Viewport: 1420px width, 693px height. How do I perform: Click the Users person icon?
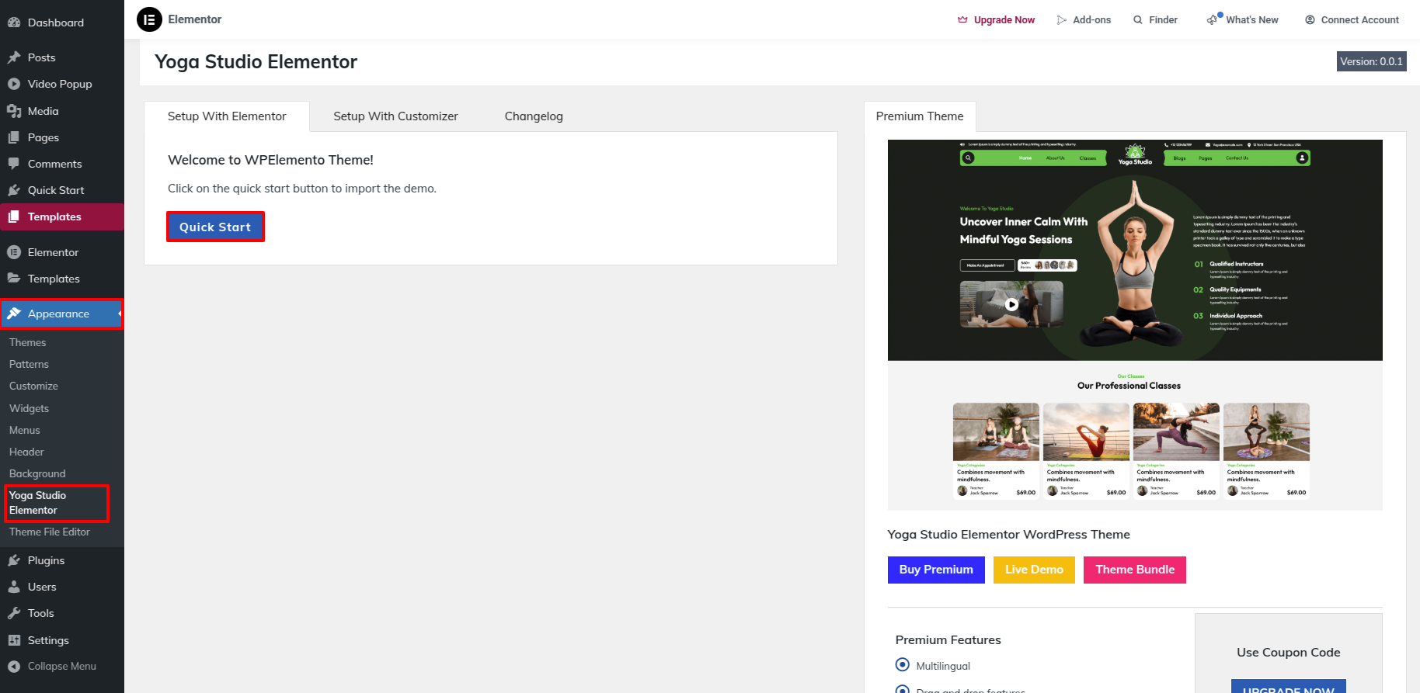[14, 587]
